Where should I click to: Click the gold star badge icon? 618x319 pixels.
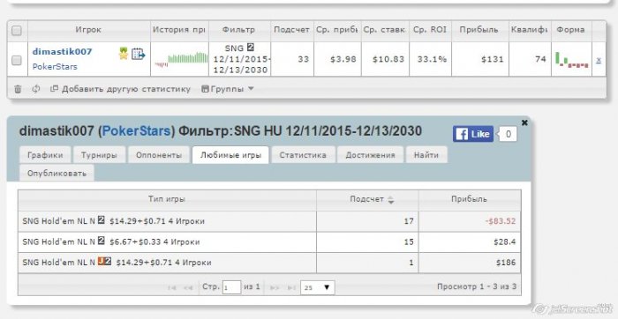coord(124,54)
